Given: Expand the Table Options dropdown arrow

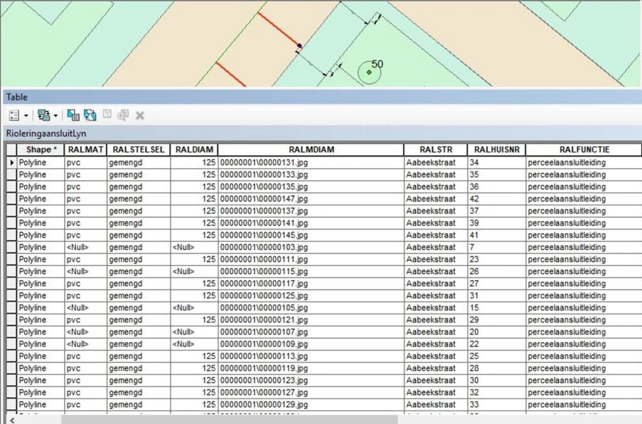Looking at the screenshot, I should (x=26, y=116).
